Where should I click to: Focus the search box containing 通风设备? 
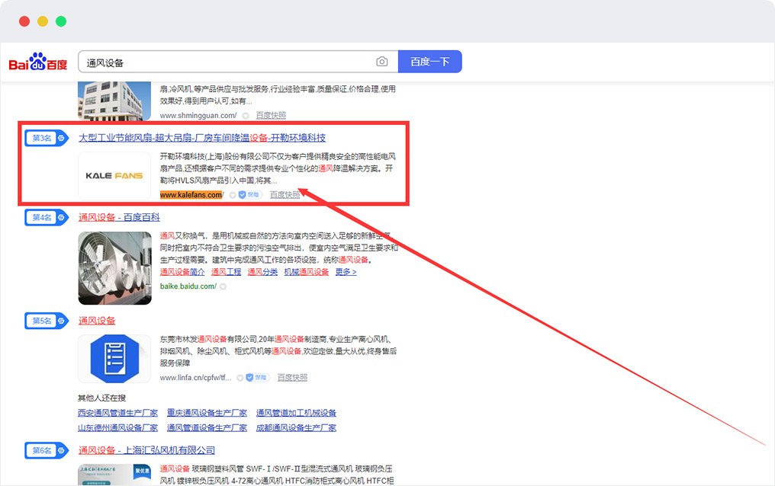tap(238, 62)
